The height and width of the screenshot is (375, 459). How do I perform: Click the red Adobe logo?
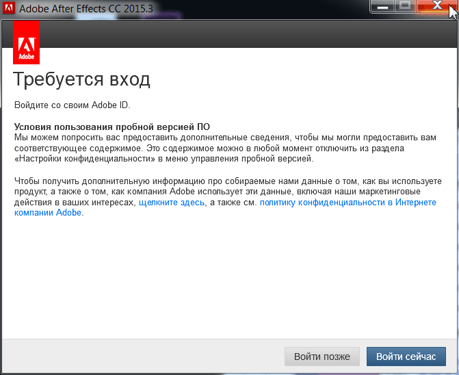[27, 42]
